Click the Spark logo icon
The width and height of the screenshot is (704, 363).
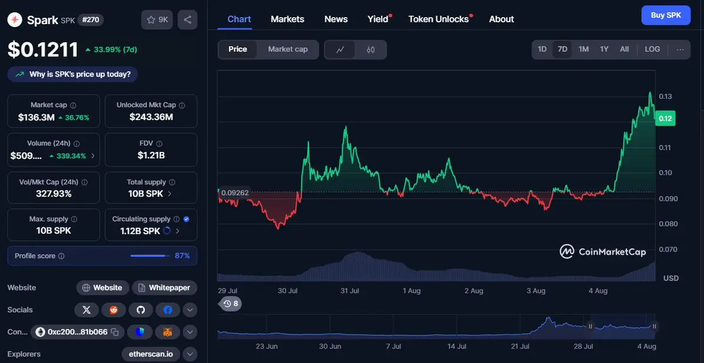15,20
